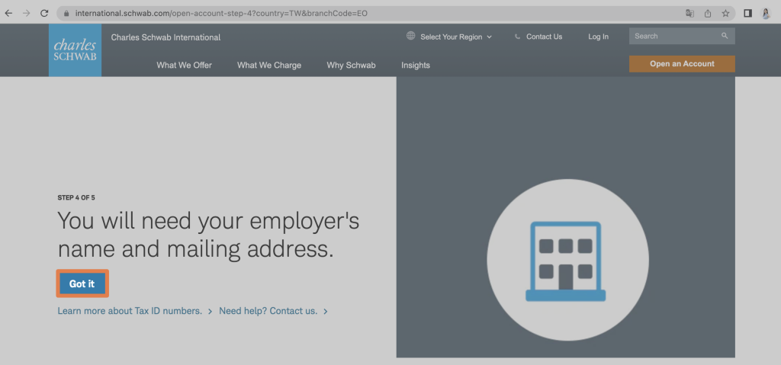Click the chevron after Contact us link
Image resolution: width=781 pixels, height=365 pixels.
click(325, 311)
